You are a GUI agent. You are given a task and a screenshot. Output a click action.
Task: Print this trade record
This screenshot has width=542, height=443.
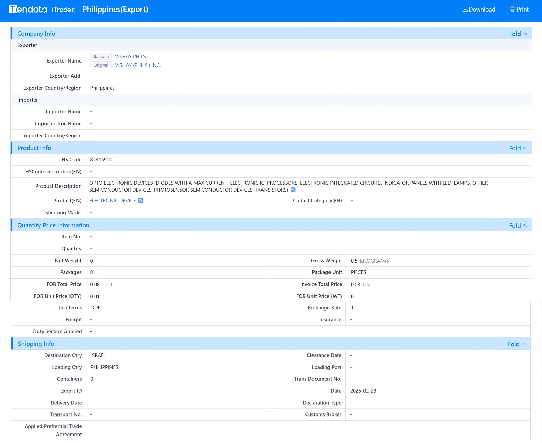click(519, 10)
